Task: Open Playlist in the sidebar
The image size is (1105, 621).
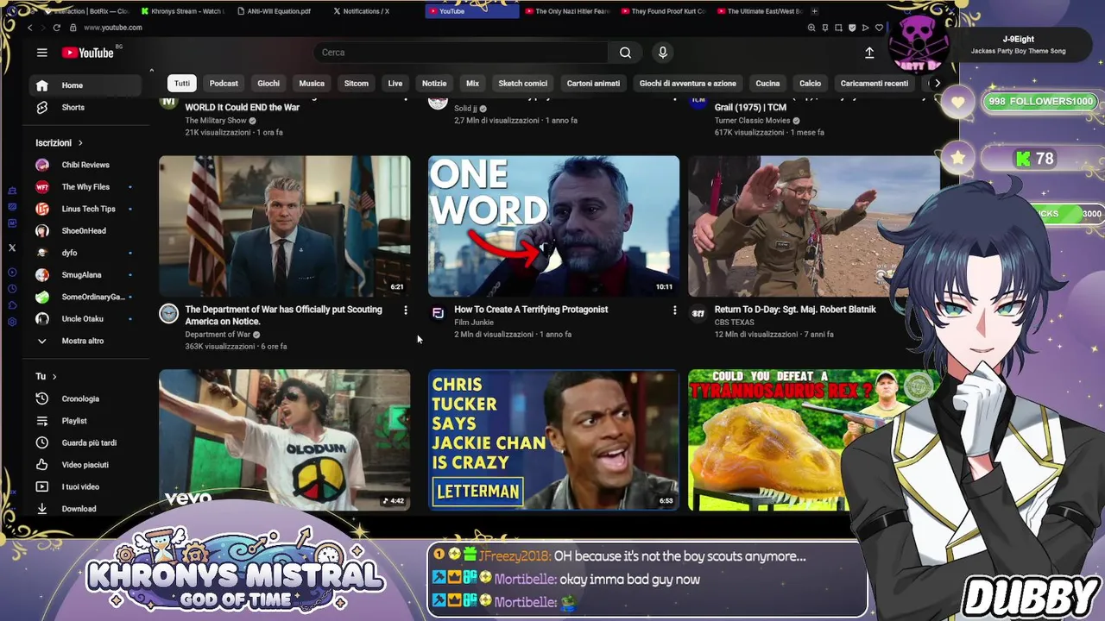Action: pyautogui.click(x=84, y=421)
